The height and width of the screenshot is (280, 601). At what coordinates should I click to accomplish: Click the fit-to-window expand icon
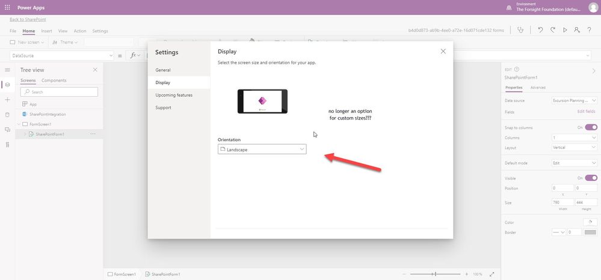point(492,274)
